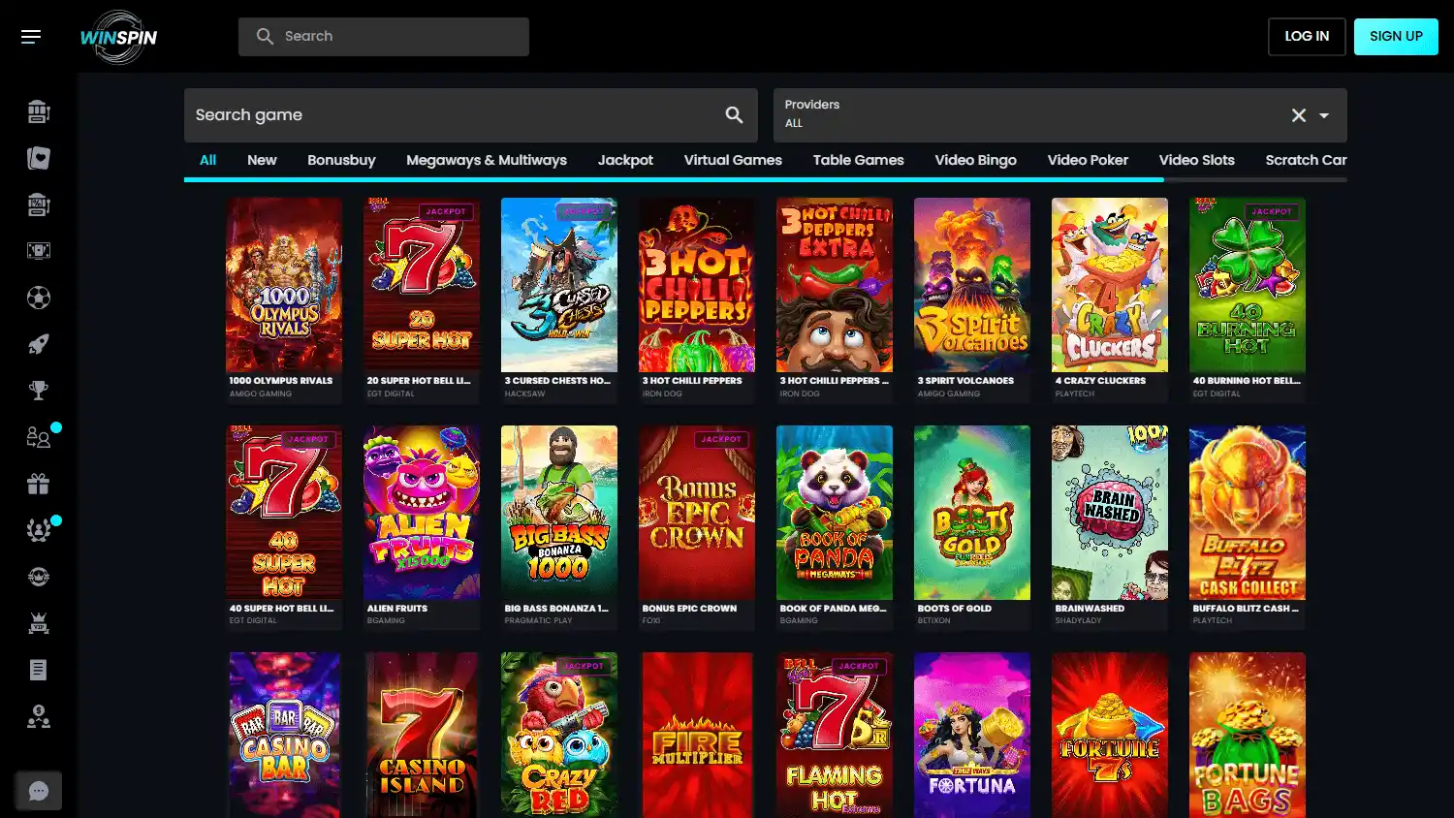1454x818 pixels.
Task: Open Alien Fruits game
Action: pos(422,513)
